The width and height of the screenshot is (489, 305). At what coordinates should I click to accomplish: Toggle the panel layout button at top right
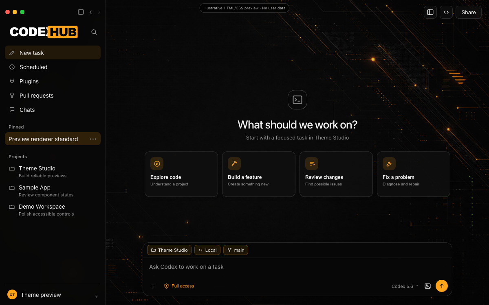pyautogui.click(x=430, y=12)
